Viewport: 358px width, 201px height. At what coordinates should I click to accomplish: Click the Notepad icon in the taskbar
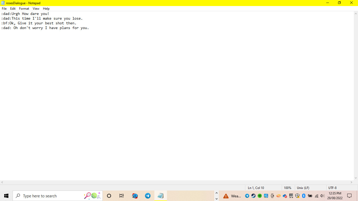tap(160, 196)
